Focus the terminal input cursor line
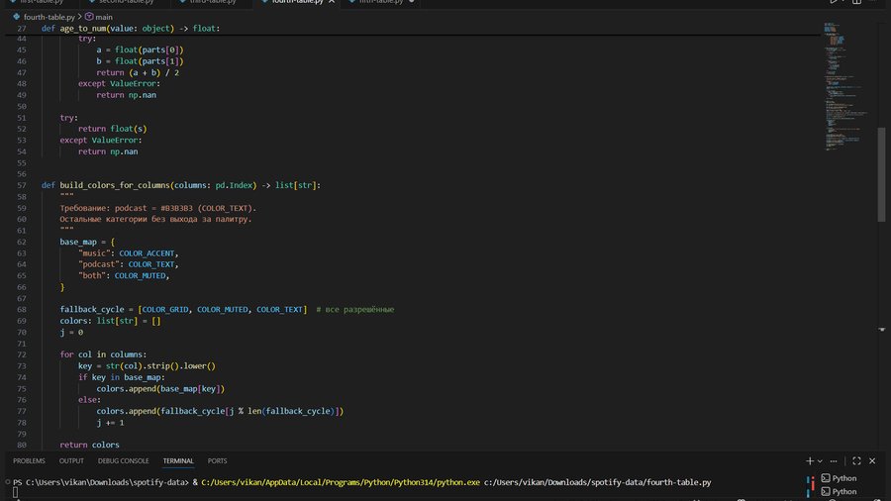The height and width of the screenshot is (501, 891). 16,492
